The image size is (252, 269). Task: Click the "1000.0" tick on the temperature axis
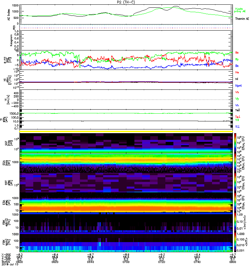[14, 114]
